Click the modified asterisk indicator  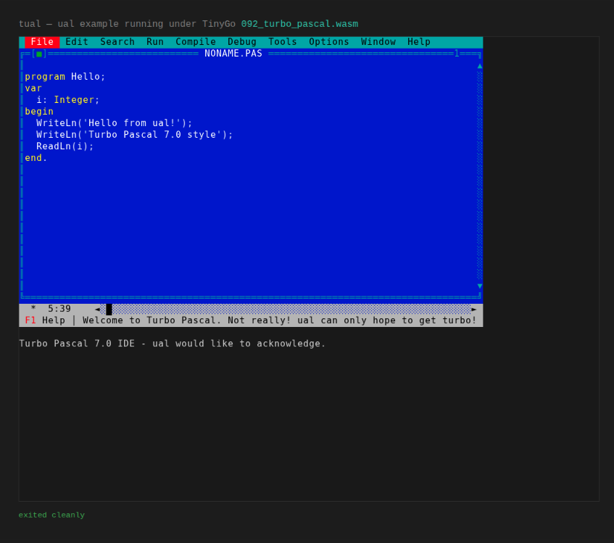click(x=33, y=308)
